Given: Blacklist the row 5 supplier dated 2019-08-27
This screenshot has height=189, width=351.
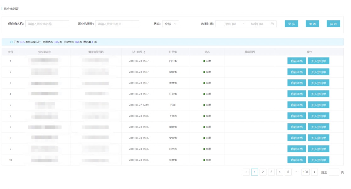Looking at the screenshot, I should [319, 105].
